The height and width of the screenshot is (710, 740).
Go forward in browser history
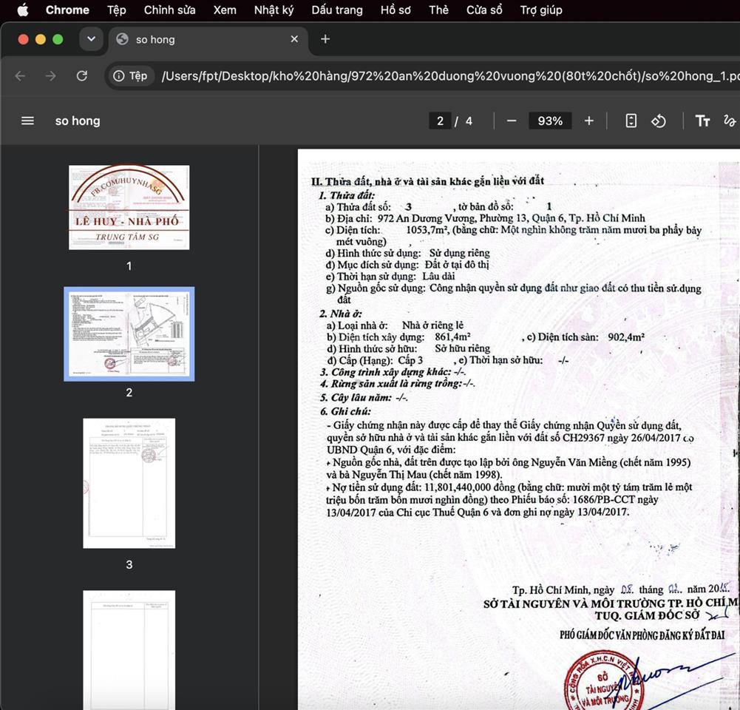pyautogui.click(x=50, y=75)
